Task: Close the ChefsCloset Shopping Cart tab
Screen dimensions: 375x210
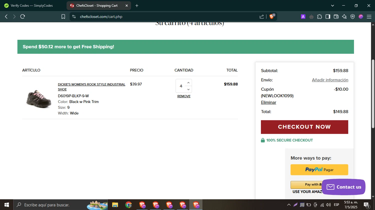Action: (126, 5)
